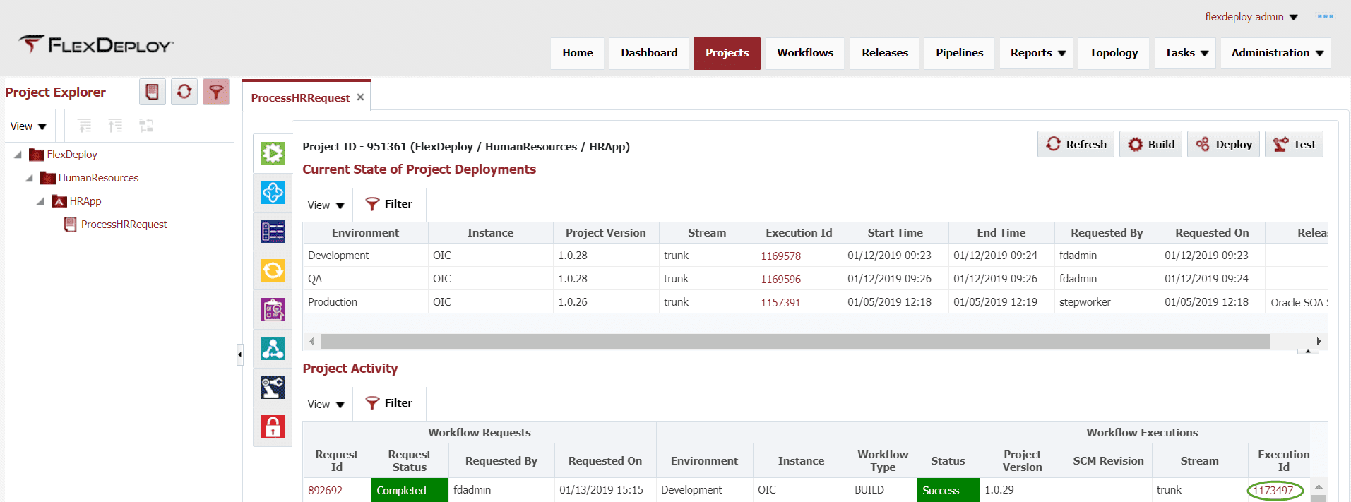Open View menu in Project Activity section
1351x502 pixels.
326,405
